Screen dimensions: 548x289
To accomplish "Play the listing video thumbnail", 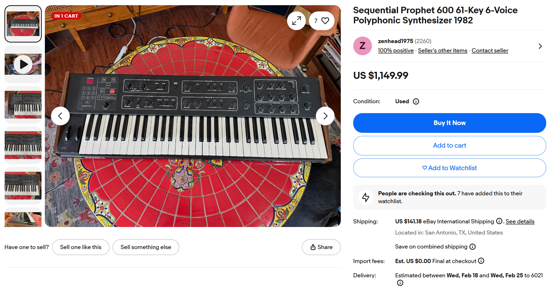I will click(x=23, y=64).
